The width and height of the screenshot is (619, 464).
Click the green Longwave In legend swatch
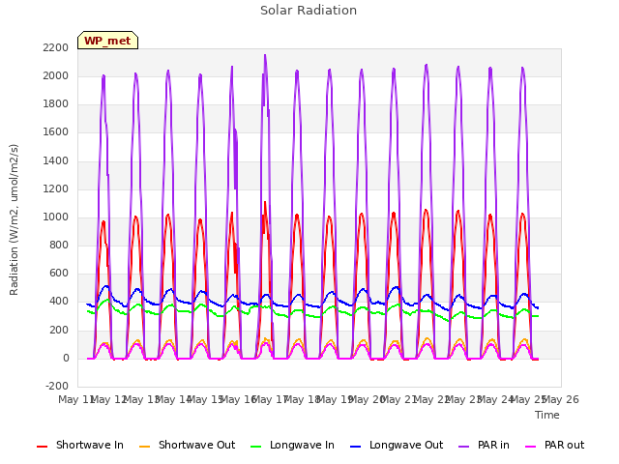[255, 447]
